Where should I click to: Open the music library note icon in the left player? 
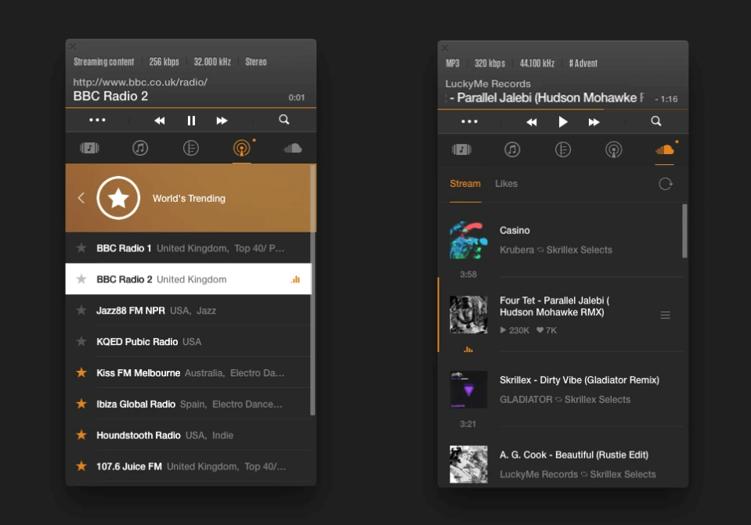140,149
